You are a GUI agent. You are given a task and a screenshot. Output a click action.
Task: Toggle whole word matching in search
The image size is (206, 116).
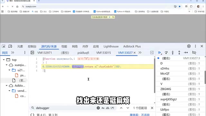pyautogui.click(x=108, y=108)
